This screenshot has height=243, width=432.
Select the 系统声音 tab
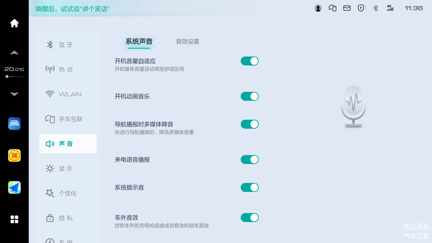pos(139,42)
